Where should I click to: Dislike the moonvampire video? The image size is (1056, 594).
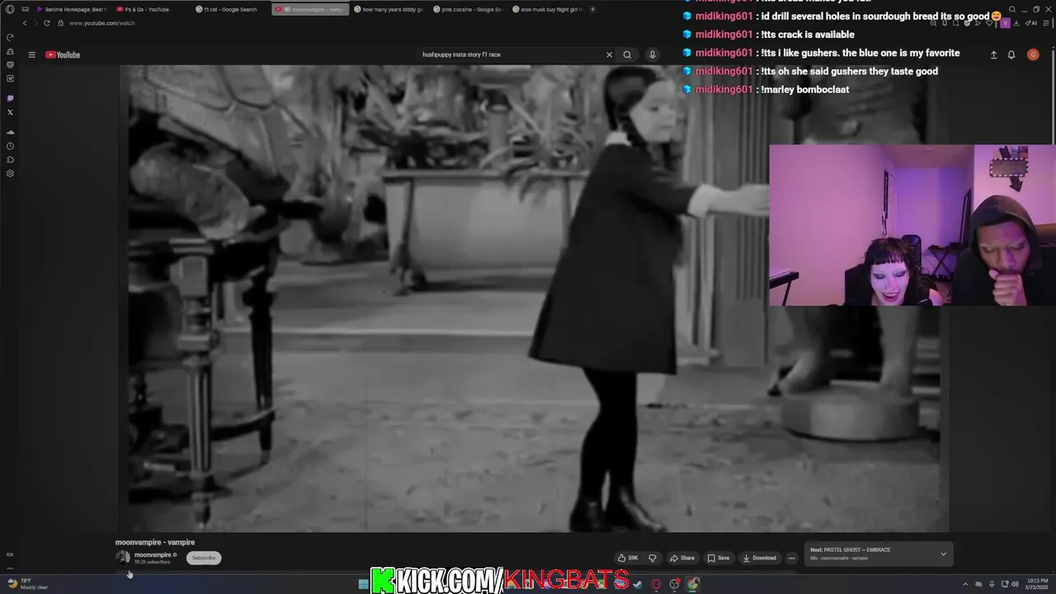[x=653, y=558]
